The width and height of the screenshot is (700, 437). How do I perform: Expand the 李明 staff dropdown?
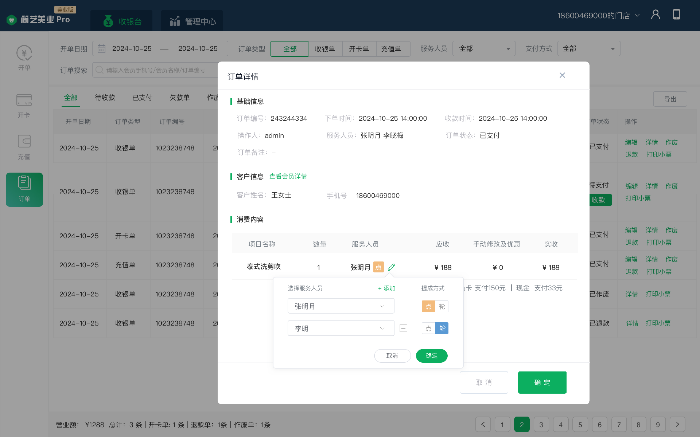click(341, 328)
